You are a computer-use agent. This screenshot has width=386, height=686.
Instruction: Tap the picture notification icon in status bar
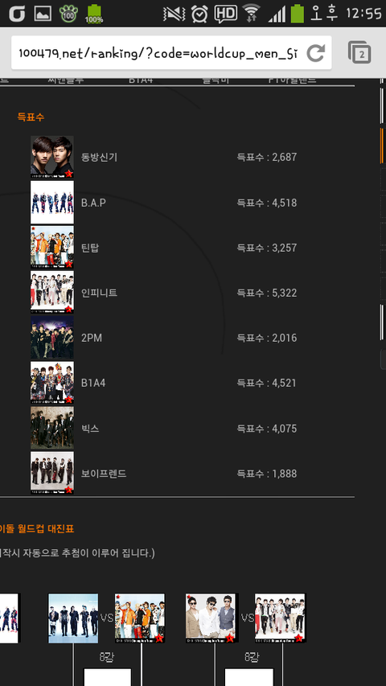point(43,14)
